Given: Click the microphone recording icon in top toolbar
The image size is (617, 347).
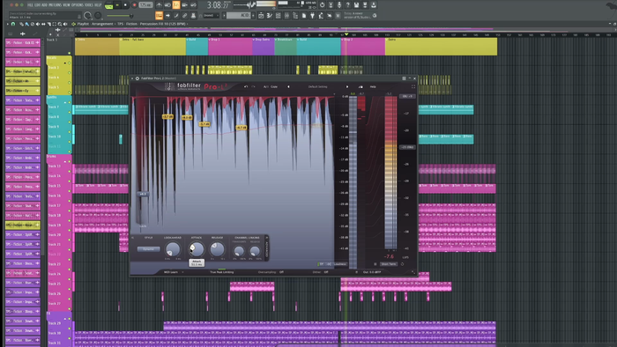Looking at the screenshot, I should tap(339, 5).
